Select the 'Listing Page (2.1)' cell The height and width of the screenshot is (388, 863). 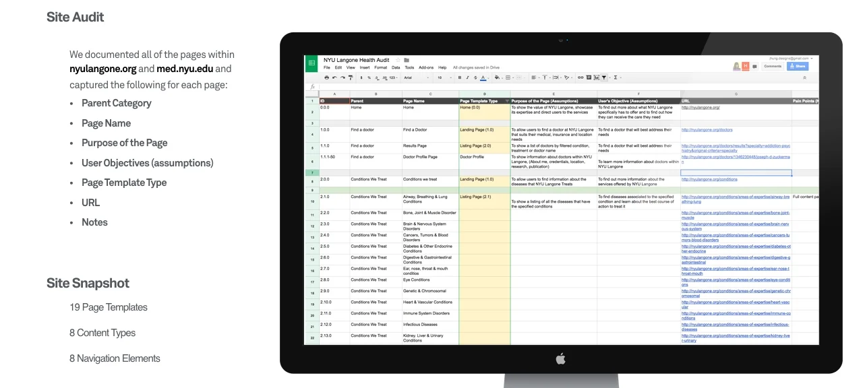484,201
